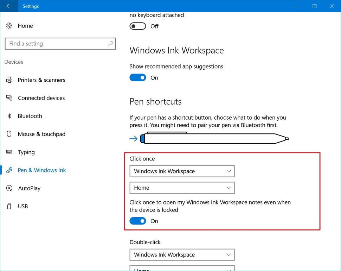
Task: Select the Devices heading in sidebar
Action: [13, 62]
